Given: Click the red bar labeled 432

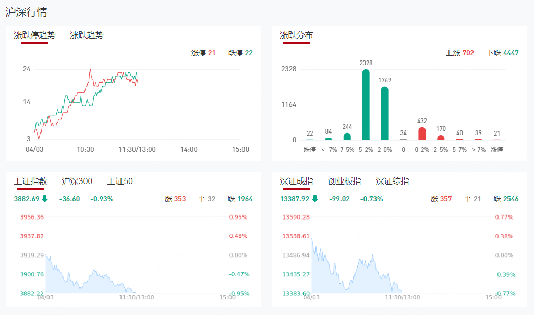Looking at the screenshot, I should pyautogui.click(x=422, y=134).
